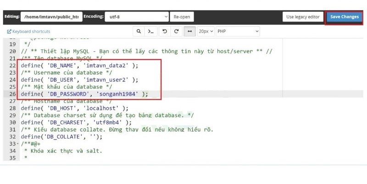Click line number 30 in the gutter
The image size is (367, 184).
(12, 122)
